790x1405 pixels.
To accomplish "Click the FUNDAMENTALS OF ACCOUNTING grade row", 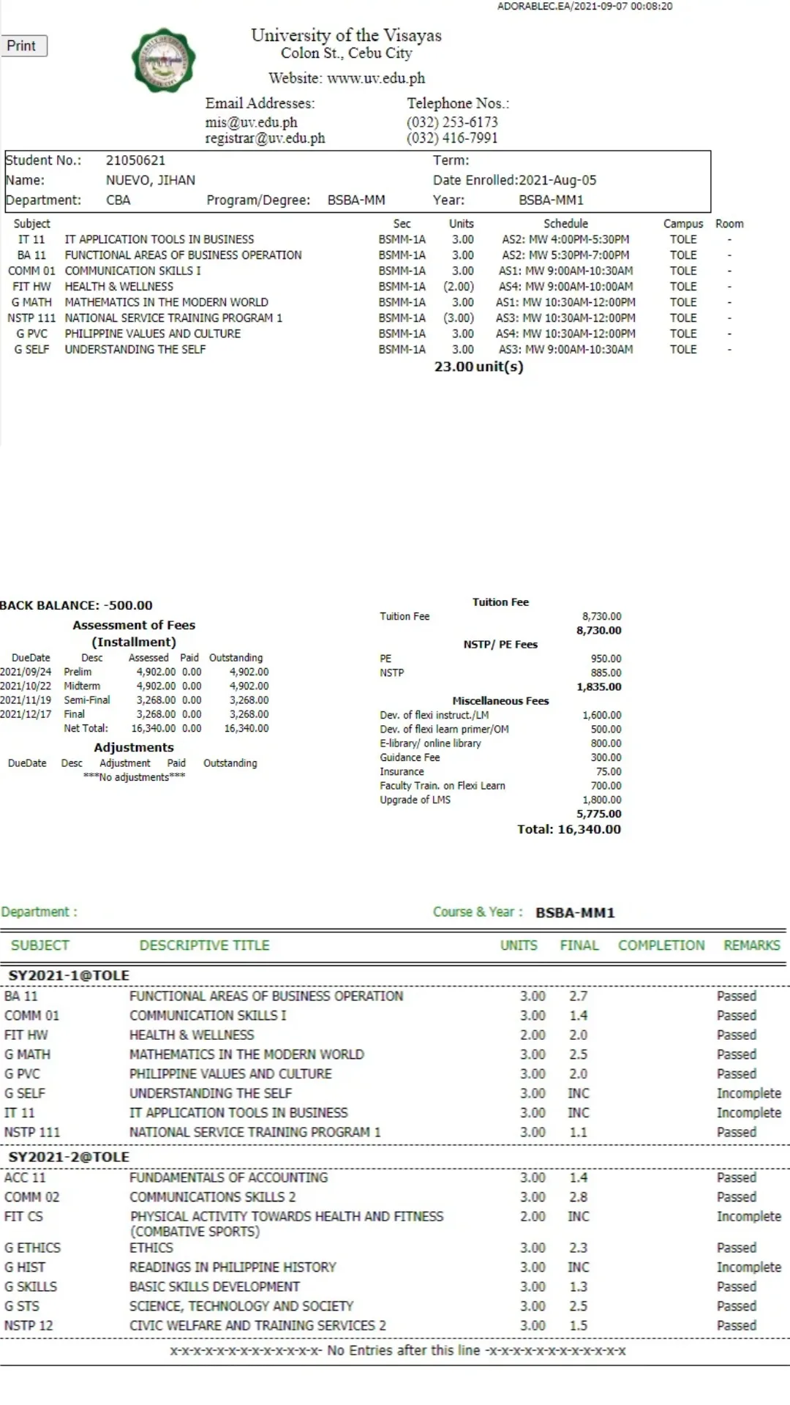I will [228, 1177].
